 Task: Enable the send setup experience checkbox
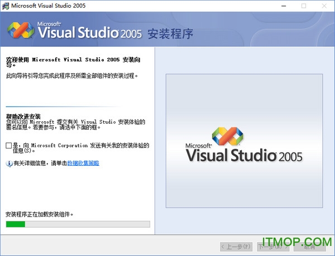8,146
